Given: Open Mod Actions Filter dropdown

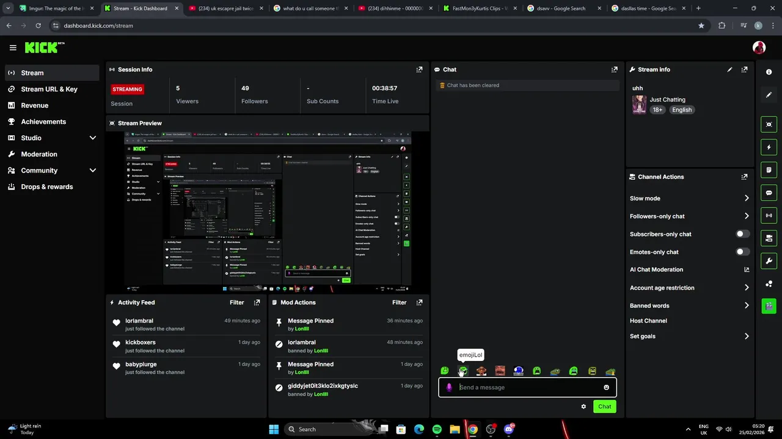Looking at the screenshot, I should tap(399, 302).
